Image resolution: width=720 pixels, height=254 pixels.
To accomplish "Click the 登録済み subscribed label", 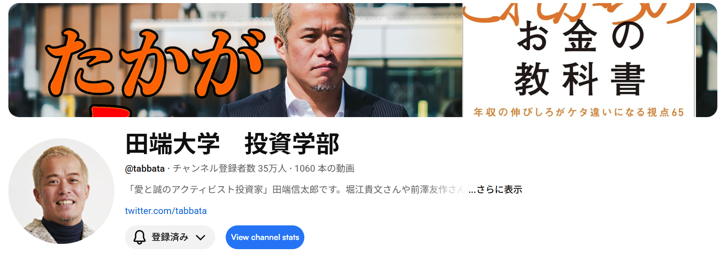I will 170,237.
